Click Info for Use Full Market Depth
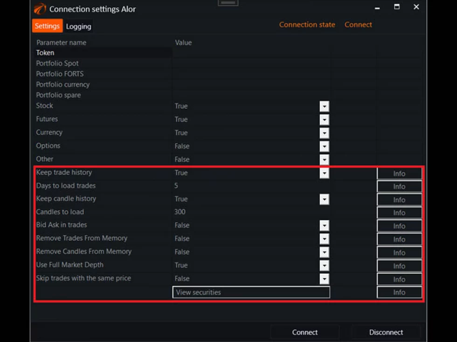This screenshot has width=457, height=342. (x=399, y=266)
